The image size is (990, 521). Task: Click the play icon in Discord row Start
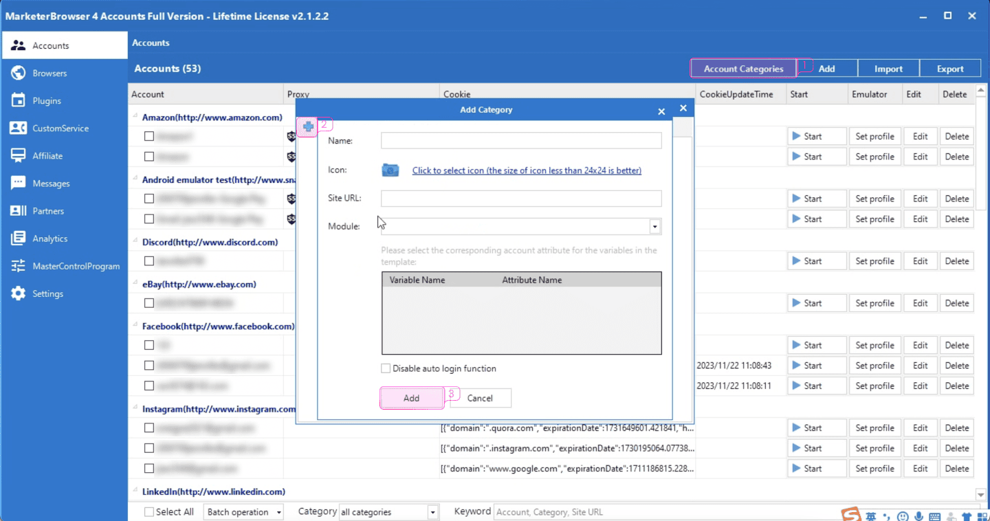point(796,261)
